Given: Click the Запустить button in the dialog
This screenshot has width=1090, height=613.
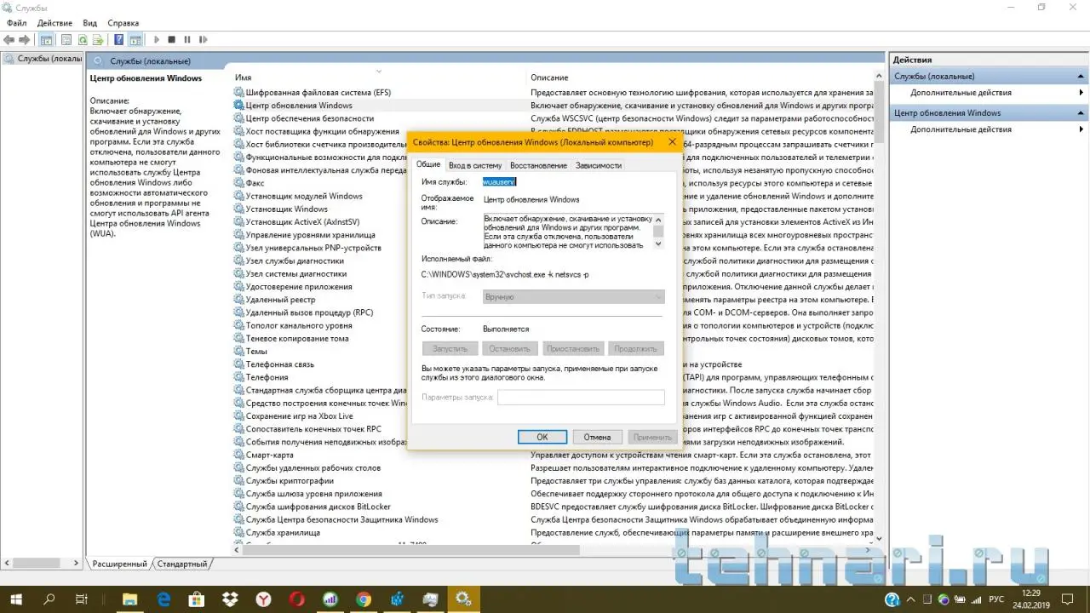Looking at the screenshot, I should coord(450,348).
